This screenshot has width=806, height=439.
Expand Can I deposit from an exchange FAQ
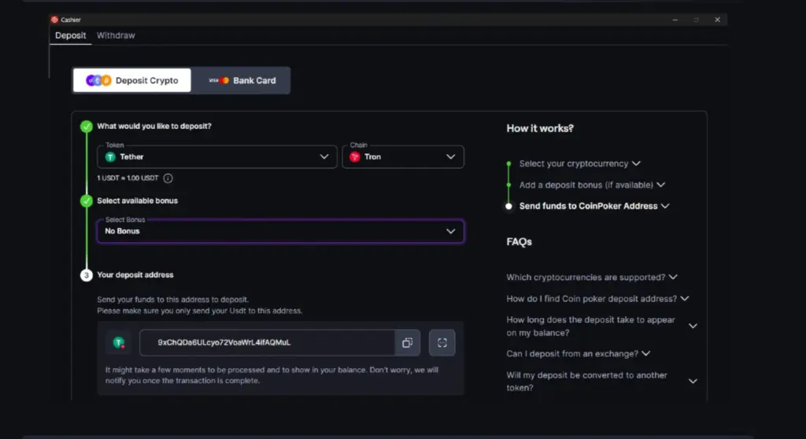click(x=579, y=354)
